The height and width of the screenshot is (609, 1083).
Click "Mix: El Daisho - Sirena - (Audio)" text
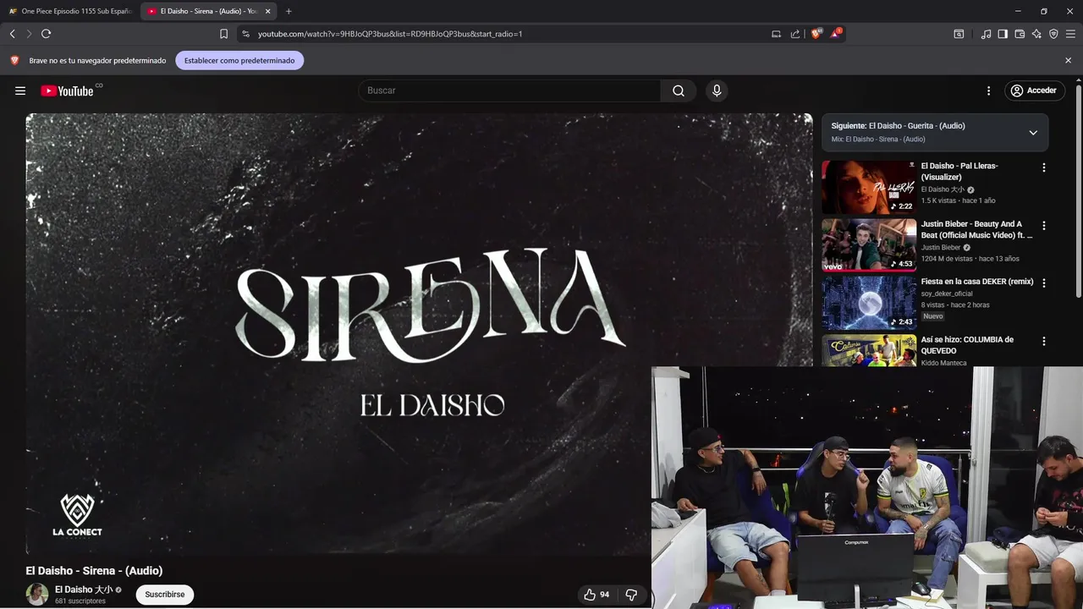pyautogui.click(x=878, y=139)
